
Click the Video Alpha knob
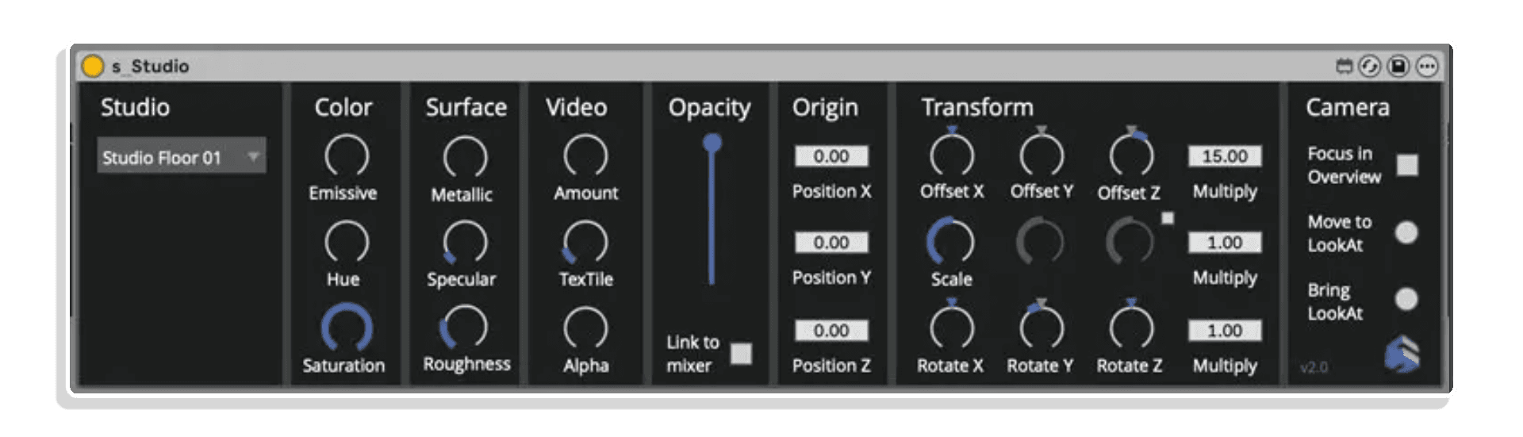pyautogui.click(x=585, y=328)
